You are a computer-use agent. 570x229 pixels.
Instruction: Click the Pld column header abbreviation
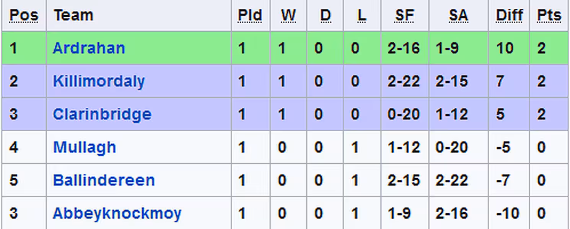click(250, 15)
